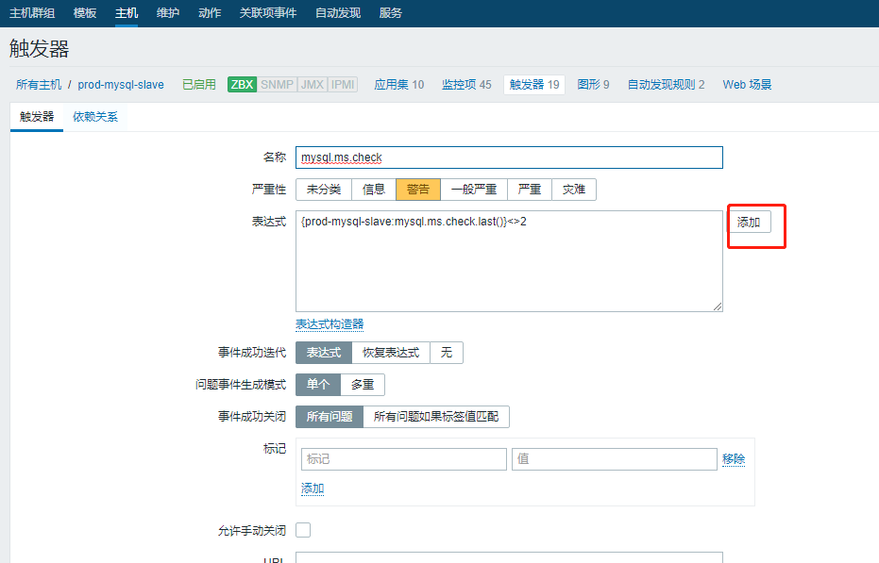
Task: Click the 已启用 status link
Action: click(199, 85)
